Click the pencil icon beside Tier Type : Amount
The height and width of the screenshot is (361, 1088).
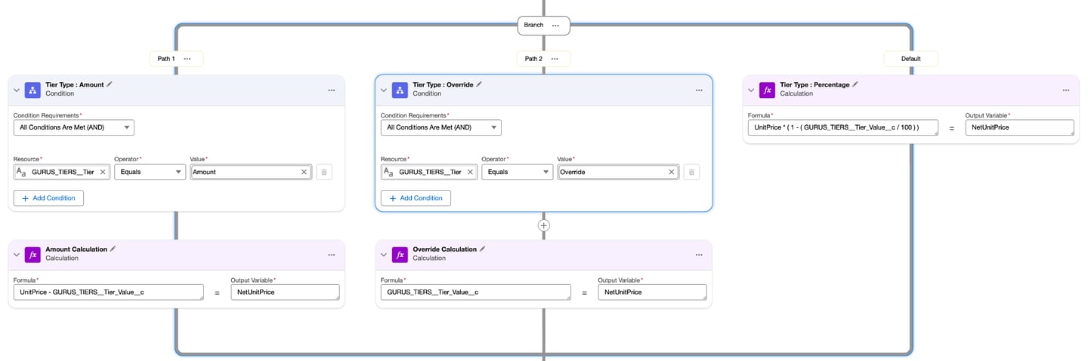[110, 84]
